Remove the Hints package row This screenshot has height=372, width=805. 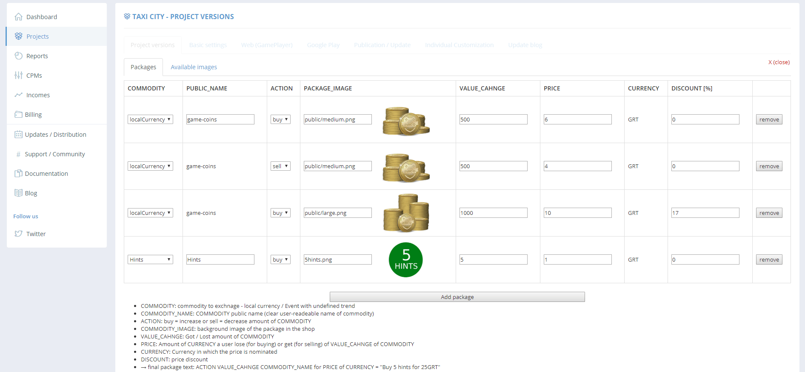769,259
